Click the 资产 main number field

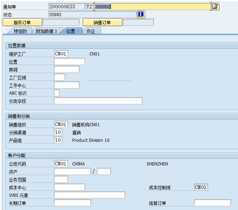coord(73,172)
